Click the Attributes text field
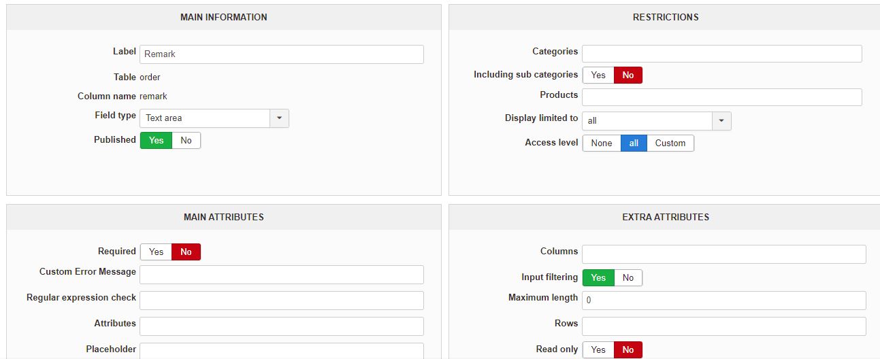The width and height of the screenshot is (880, 359). point(281,326)
